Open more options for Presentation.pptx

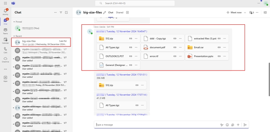224,56
